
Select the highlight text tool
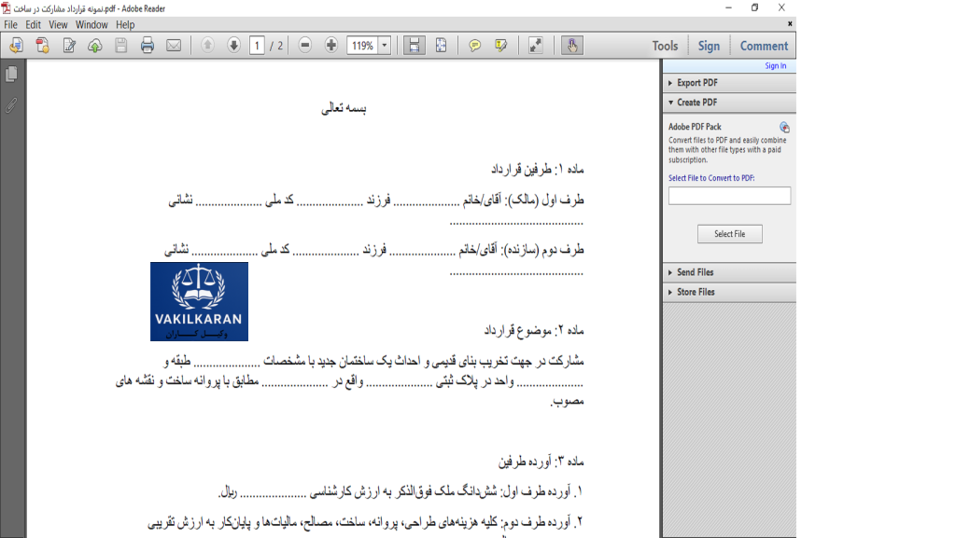(x=501, y=46)
